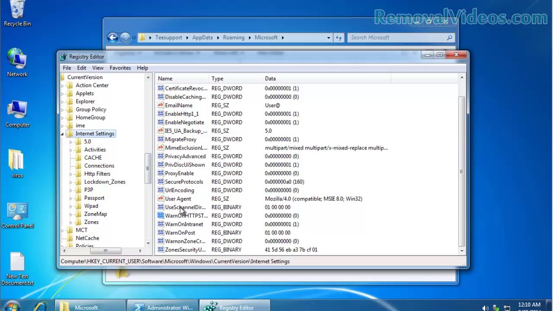Viewport: 553px width, 311px height.
Task: Open the View menu in Registry Editor
Action: tap(98, 68)
